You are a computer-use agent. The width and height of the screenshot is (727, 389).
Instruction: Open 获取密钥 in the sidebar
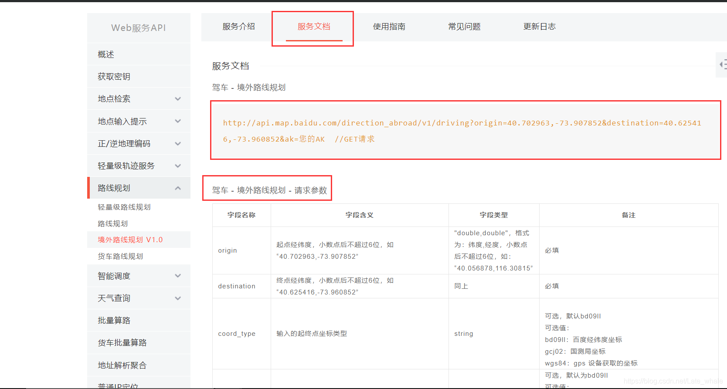(x=139, y=77)
